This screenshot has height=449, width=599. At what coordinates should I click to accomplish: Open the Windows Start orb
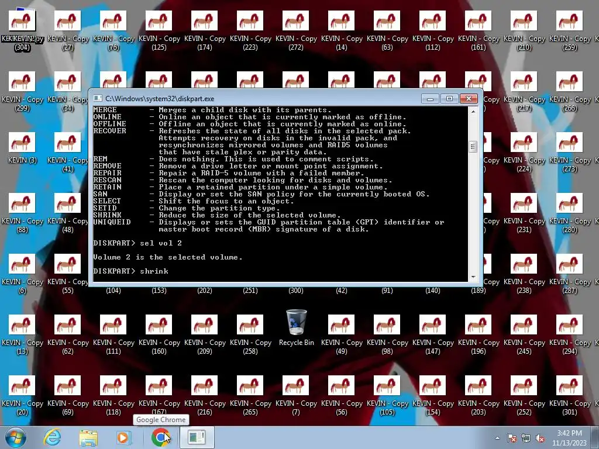[15, 437]
